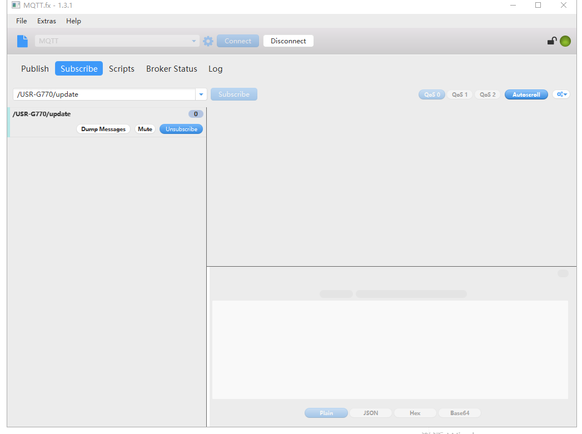The image size is (582, 434).
Task: Switch to the Scripts tab
Action: [x=121, y=68]
